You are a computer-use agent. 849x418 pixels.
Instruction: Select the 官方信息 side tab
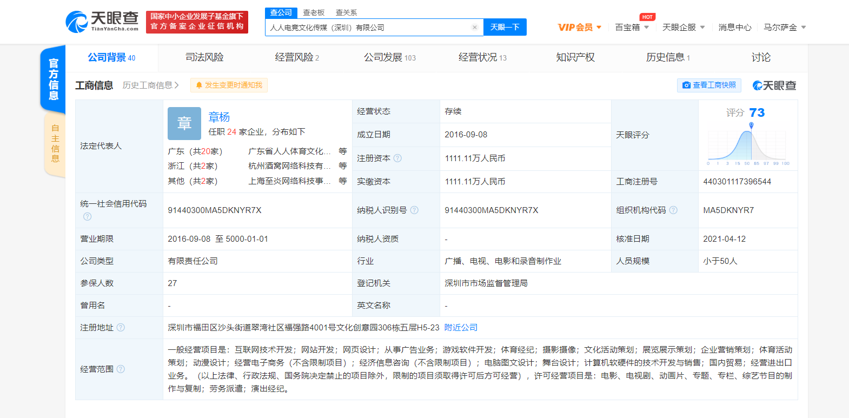(53, 79)
